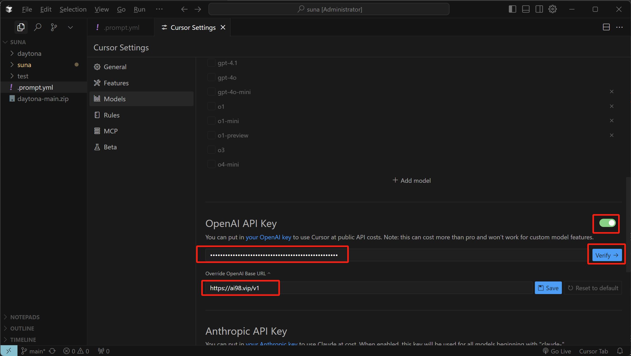The width and height of the screenshot is (631, 356).
Task: Remove the o1-preview model
Action: (612, 135)
